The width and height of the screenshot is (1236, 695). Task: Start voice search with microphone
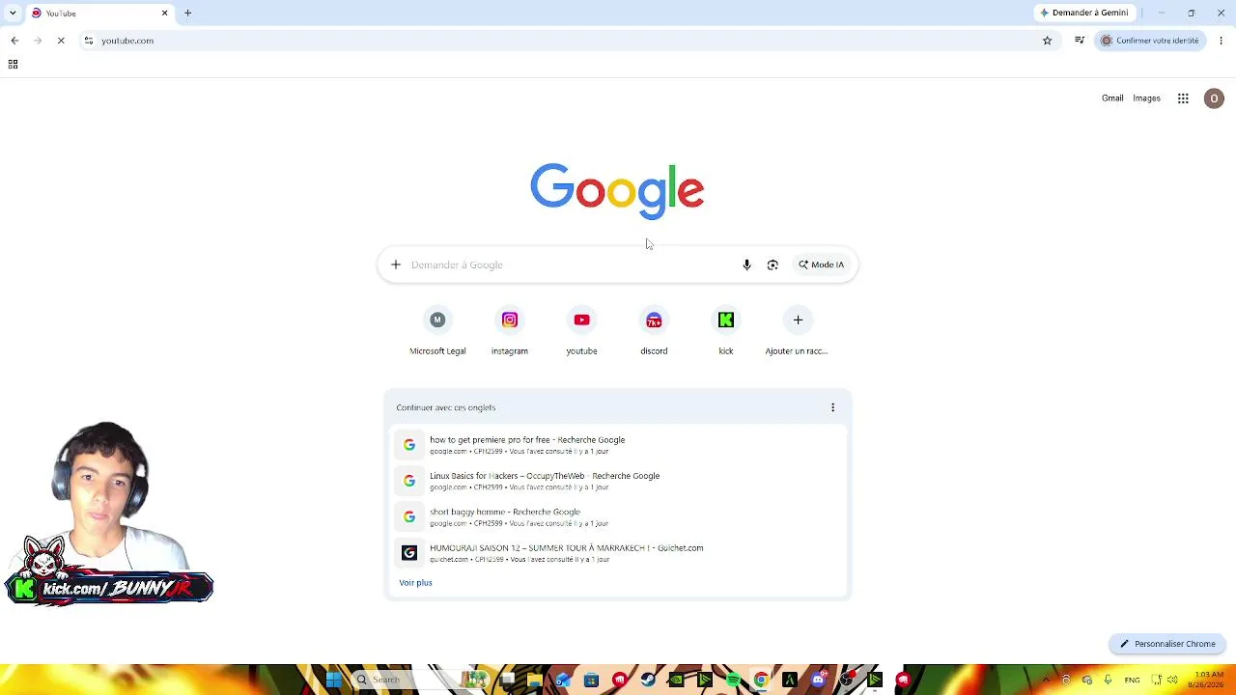[x=746, y=264]
